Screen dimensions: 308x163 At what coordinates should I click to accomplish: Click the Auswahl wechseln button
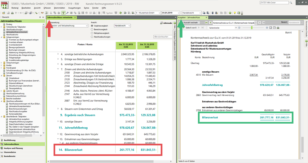point(189,22)
